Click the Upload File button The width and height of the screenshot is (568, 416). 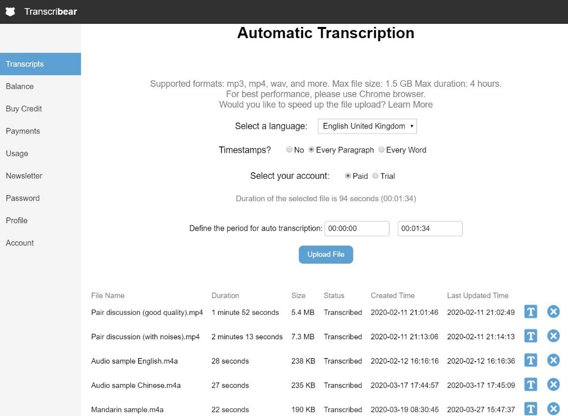[x=325, y=254]
